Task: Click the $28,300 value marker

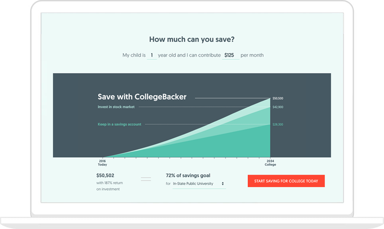Action: (278, 124)
